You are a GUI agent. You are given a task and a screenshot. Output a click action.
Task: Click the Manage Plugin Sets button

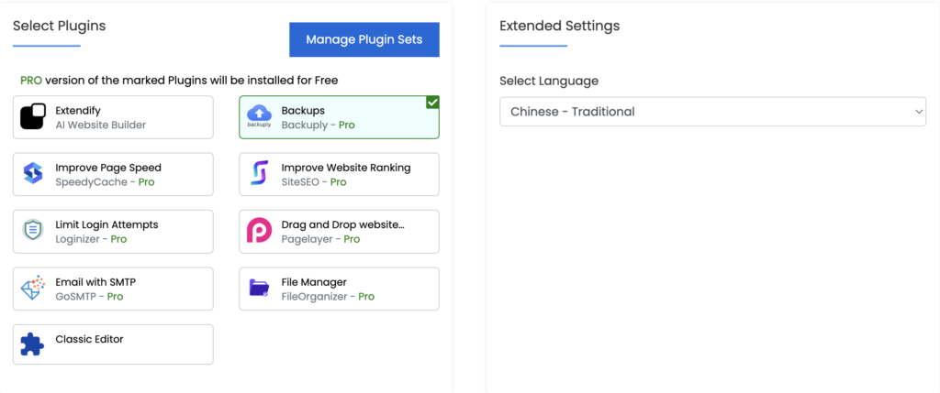point(364,39)
